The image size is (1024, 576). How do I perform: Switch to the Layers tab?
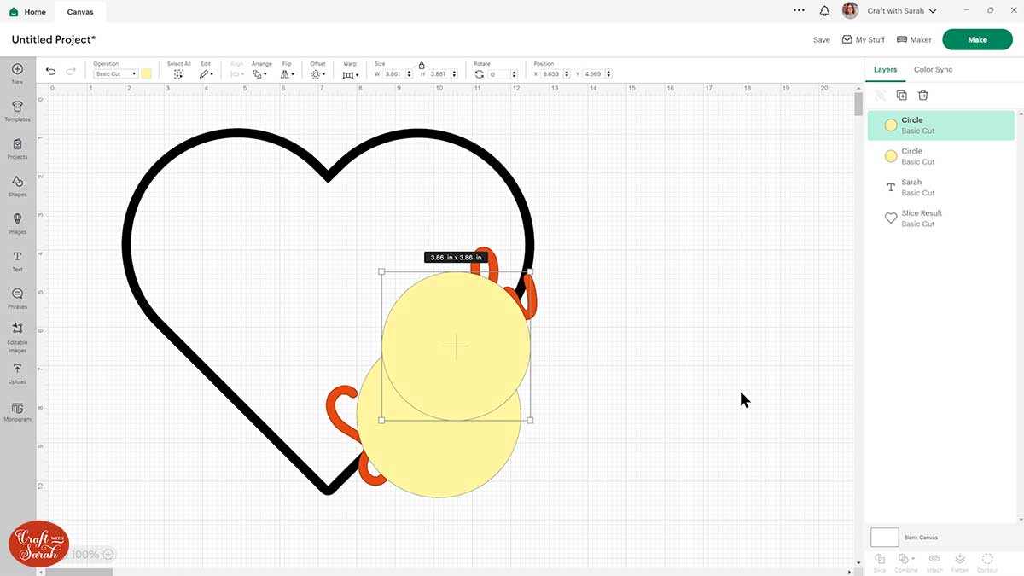pyautogui.click(x=885, y=70)
